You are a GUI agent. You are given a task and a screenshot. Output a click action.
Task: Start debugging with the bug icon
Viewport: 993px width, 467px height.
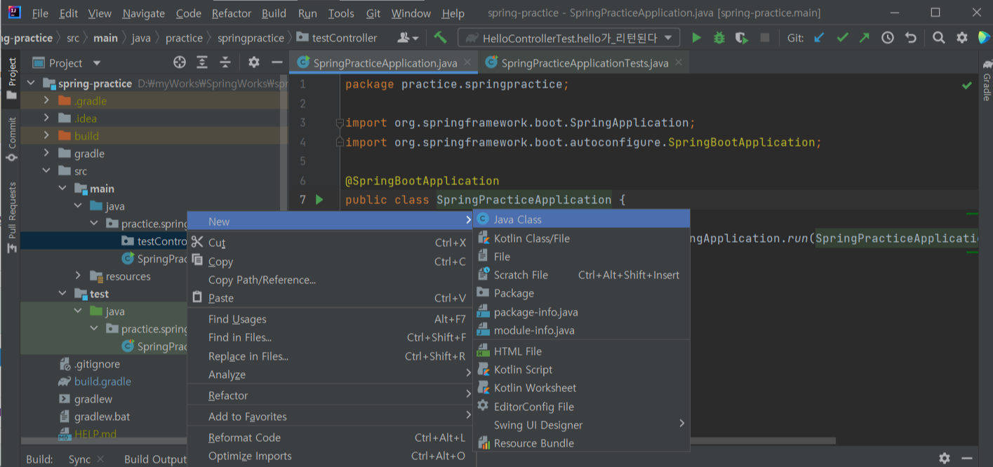pyautogui.click(x=719, y=38)
